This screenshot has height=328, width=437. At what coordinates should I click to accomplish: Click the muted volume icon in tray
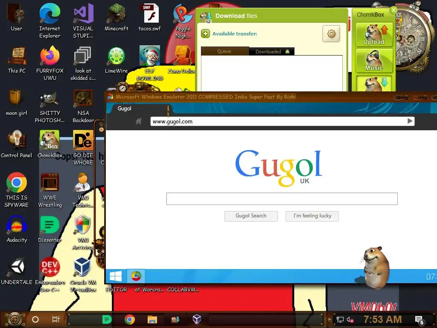(x=350, y=319)
